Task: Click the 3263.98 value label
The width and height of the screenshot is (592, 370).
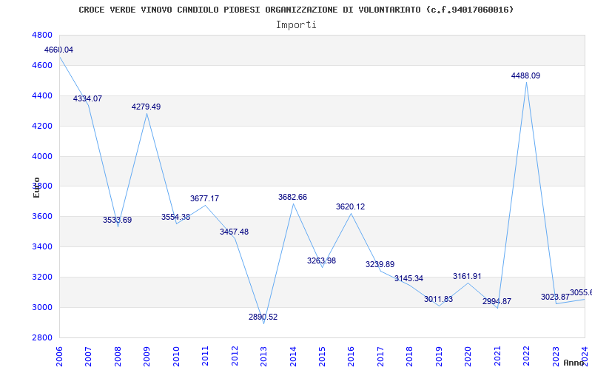Action: (x=321, y=260)
